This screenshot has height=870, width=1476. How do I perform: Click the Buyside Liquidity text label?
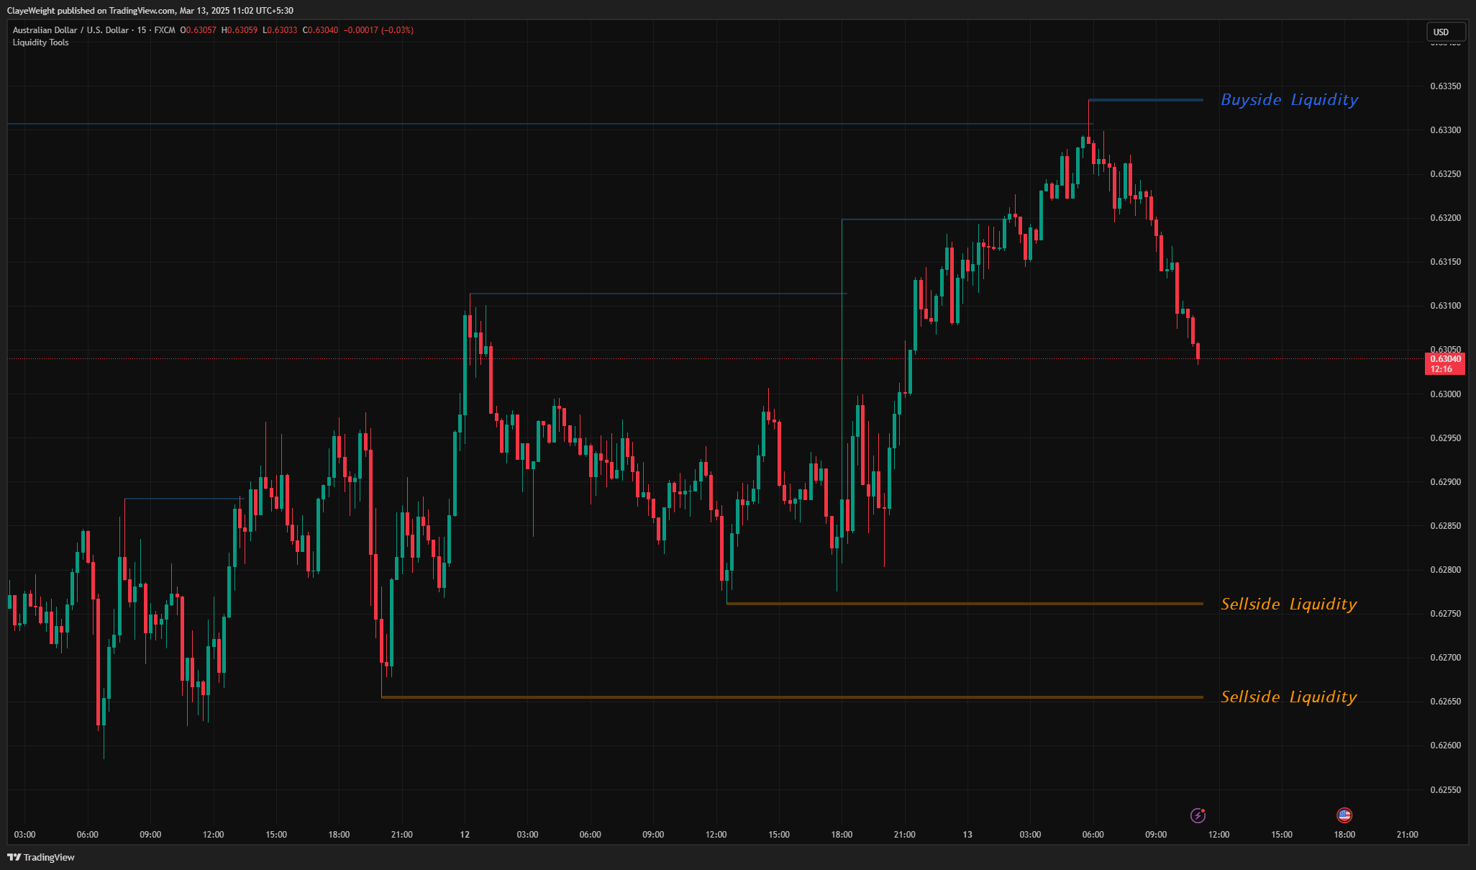[x=1289, y=100]
